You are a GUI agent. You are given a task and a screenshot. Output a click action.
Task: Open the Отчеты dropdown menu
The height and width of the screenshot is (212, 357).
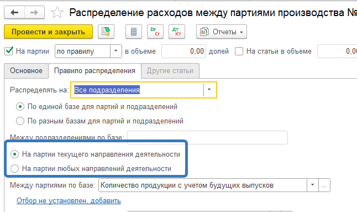(x=221, y=32)
